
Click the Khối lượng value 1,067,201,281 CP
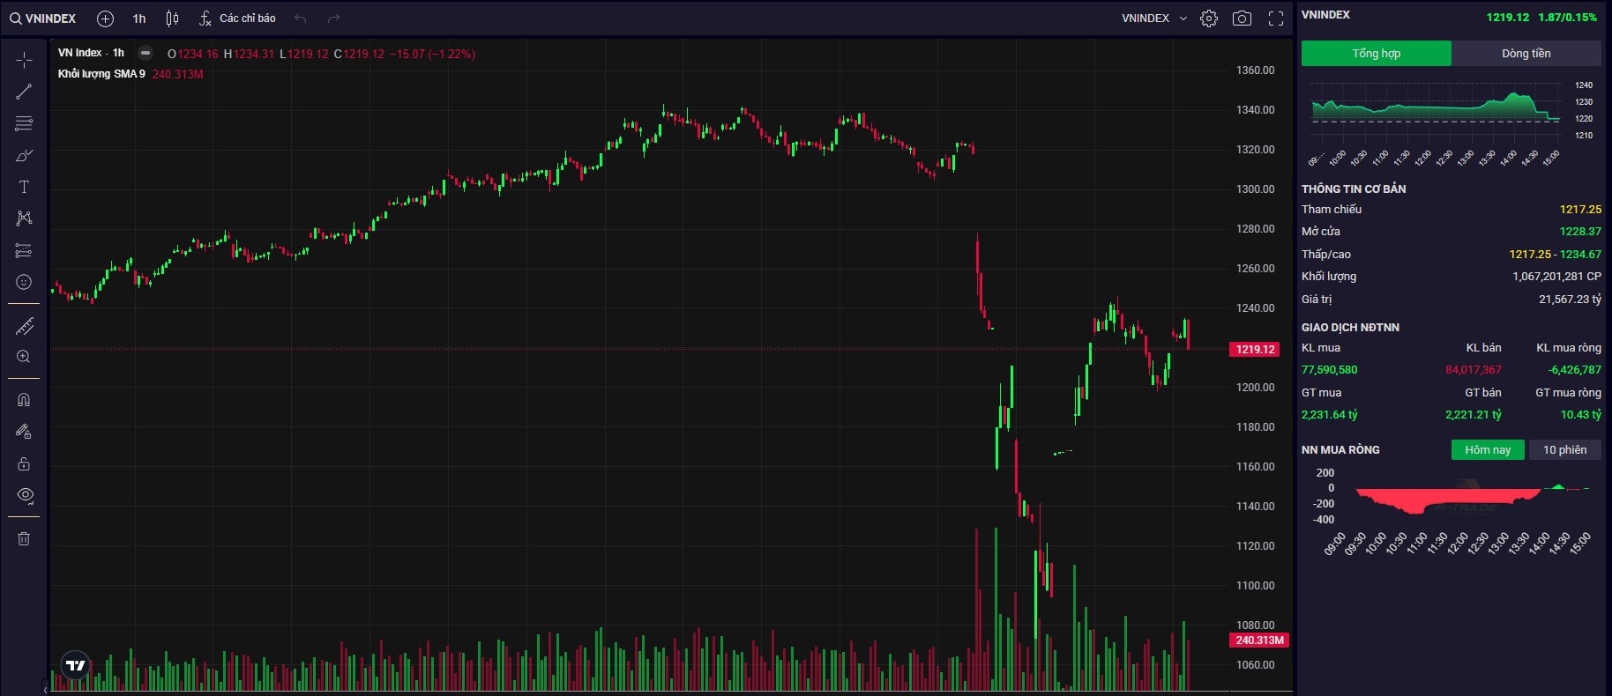(x=1556, y=277)
